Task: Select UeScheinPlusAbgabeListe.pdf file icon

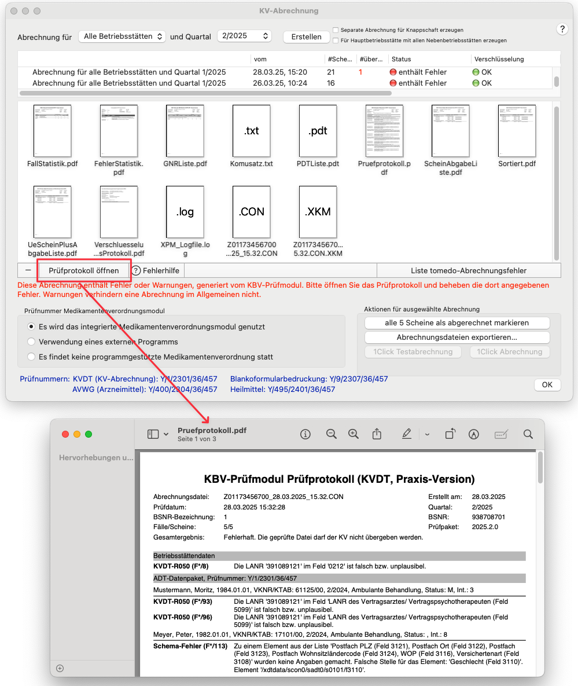Action: click(53, 212)
